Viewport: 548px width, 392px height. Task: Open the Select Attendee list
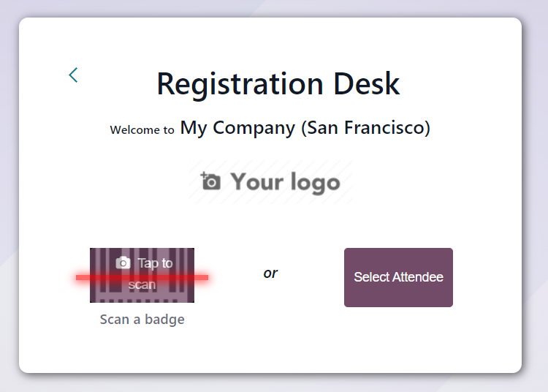tap(398, 277)
